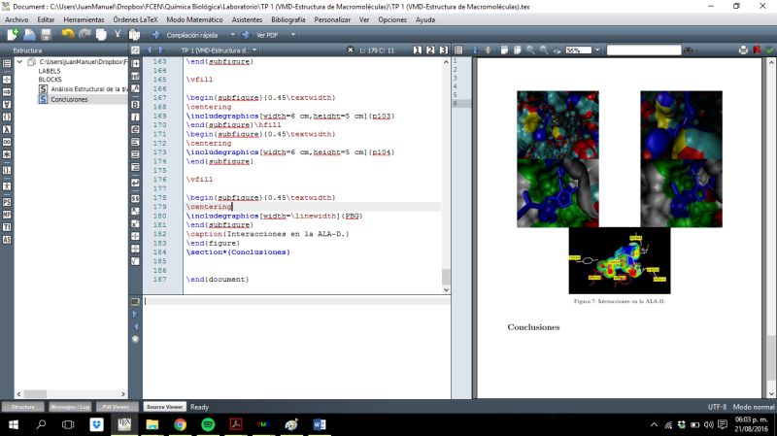Viewport: 777px width, 436px height.
Task: Open the Órdenes LaTeX menu
Action: tap(135, 19)
